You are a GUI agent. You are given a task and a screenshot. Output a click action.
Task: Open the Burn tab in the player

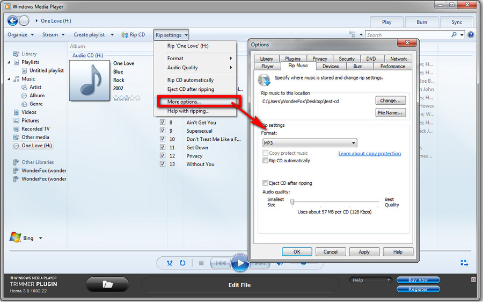pyautogui.click(x=422, y=22)
